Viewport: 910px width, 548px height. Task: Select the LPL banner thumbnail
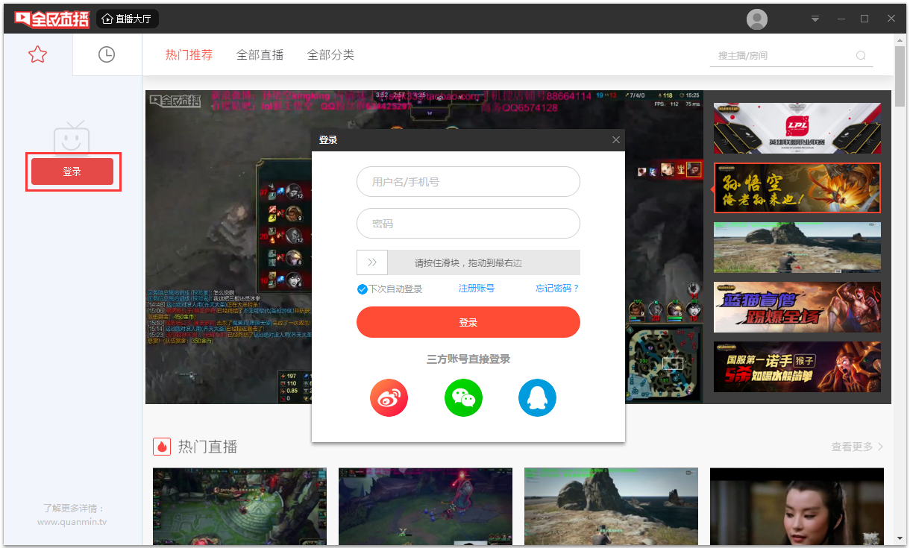(x=797, y=128)
